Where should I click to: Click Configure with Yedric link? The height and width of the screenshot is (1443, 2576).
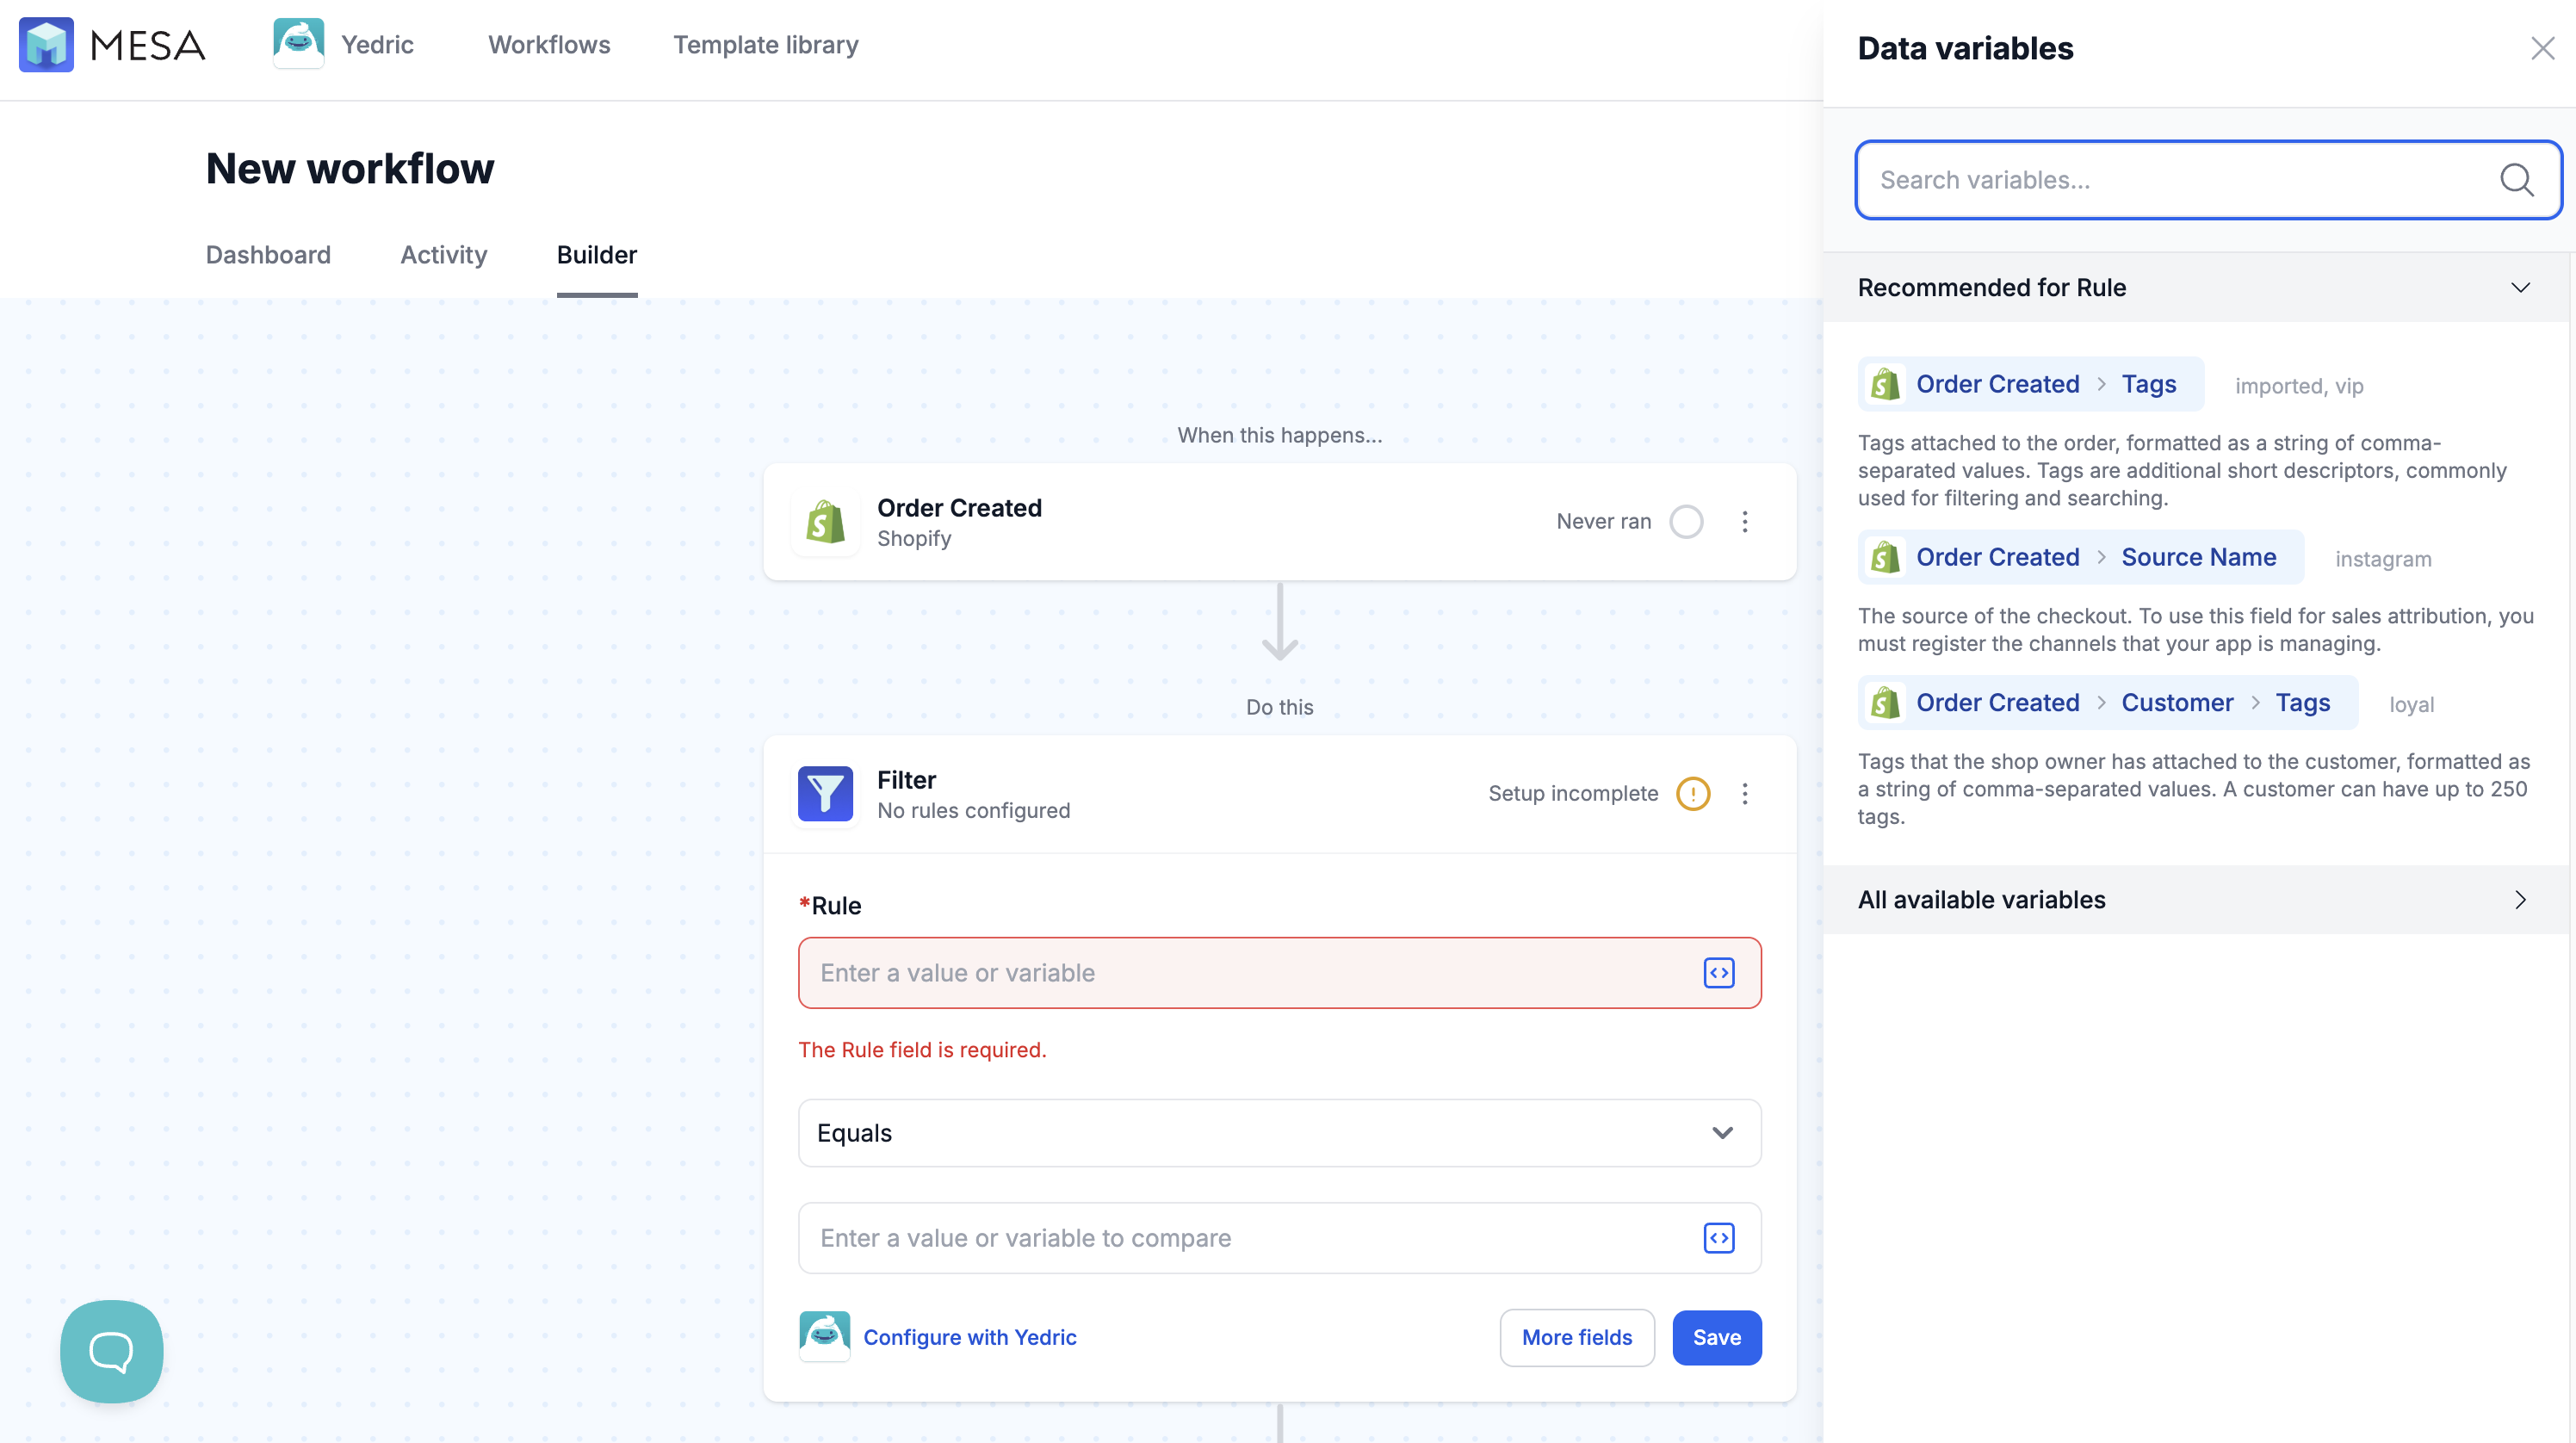[x=969, y=1337]
